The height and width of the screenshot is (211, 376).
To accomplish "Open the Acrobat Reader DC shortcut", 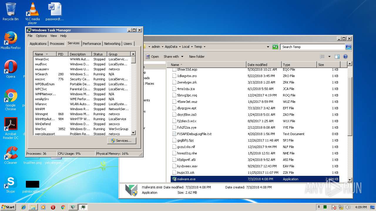I will [11, 128].
